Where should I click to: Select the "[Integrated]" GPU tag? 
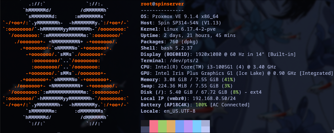coord(316,73)
